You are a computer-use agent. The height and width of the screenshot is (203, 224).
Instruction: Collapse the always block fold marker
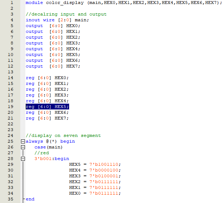coord(23,141)
